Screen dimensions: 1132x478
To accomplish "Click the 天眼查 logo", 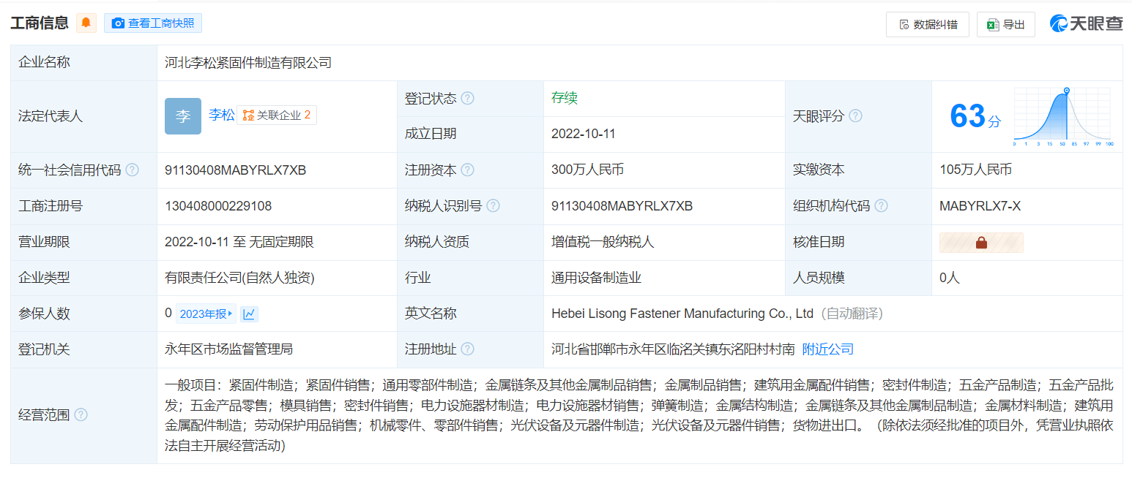I will coord(1086,23).
